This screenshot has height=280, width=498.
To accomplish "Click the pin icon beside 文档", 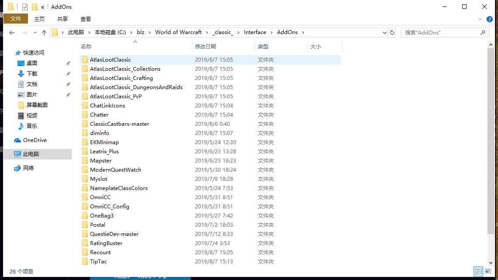I will coord(68,84).
